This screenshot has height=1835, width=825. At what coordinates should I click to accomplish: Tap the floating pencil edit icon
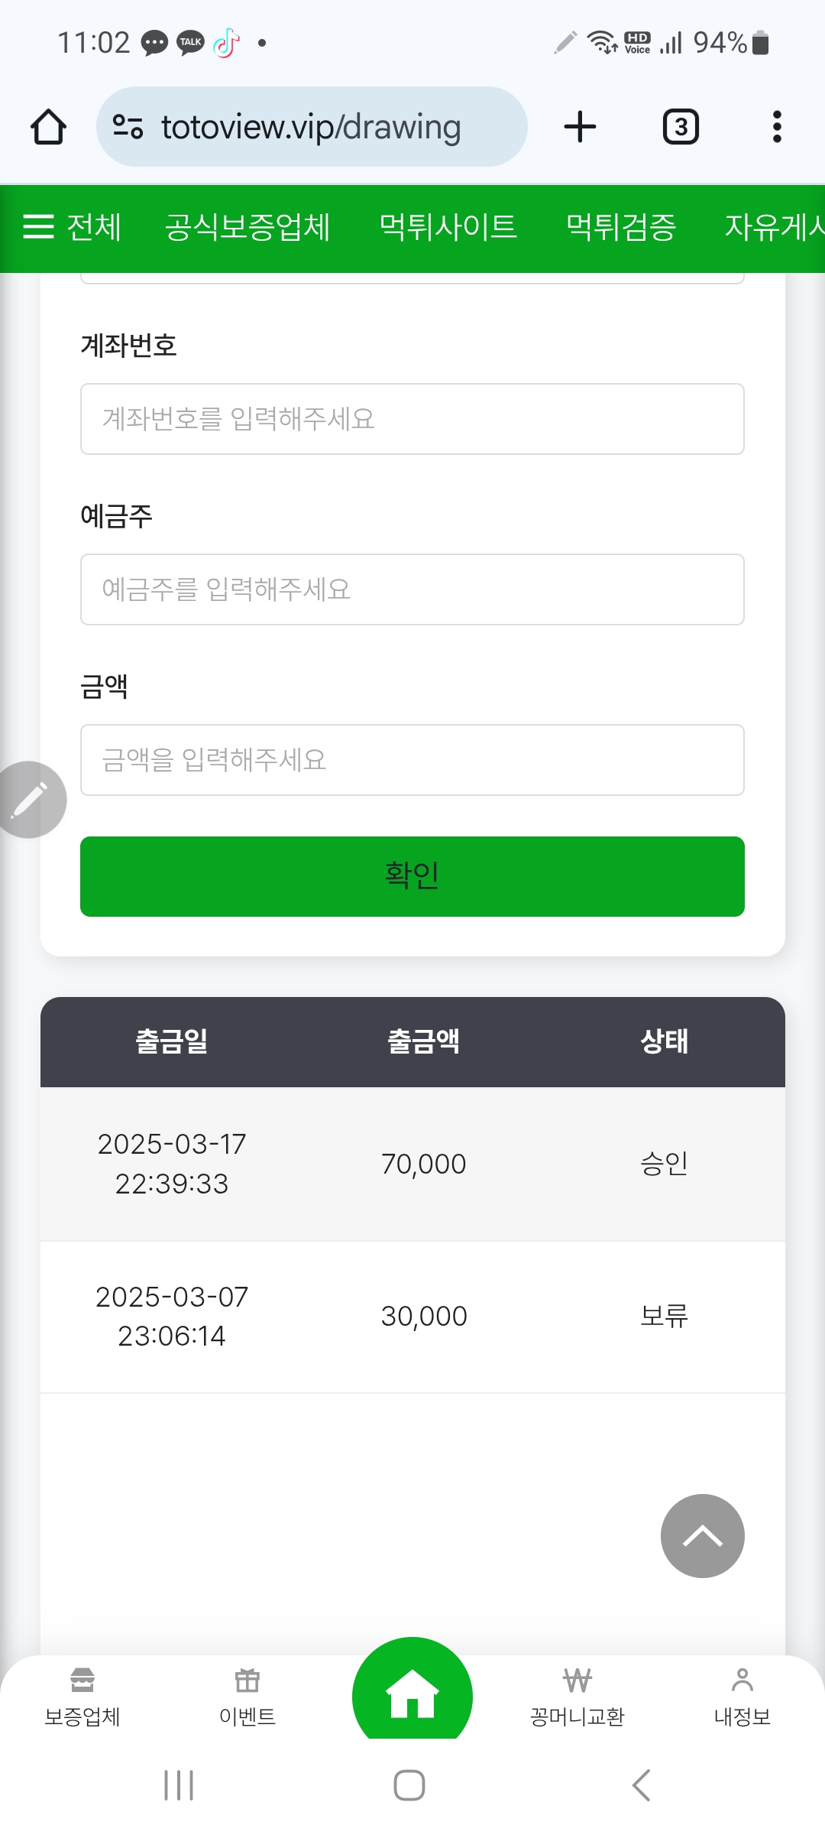tap(29, 800)
